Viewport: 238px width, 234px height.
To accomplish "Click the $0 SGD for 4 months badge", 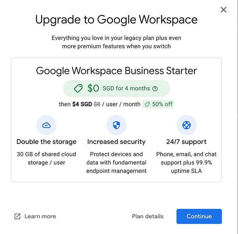I will pos(116,89).
